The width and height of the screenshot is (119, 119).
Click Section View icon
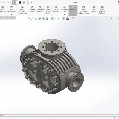[x=40, y=18]
